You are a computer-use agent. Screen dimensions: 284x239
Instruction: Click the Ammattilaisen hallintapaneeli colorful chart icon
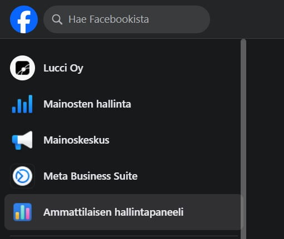click(x=22, y=212)
